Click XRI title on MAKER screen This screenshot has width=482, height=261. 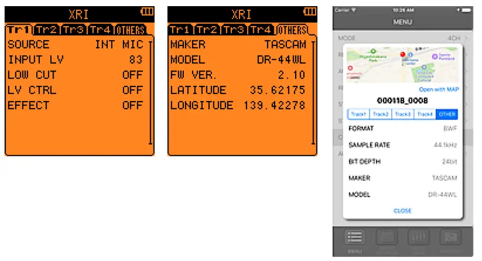pos(242,14)
